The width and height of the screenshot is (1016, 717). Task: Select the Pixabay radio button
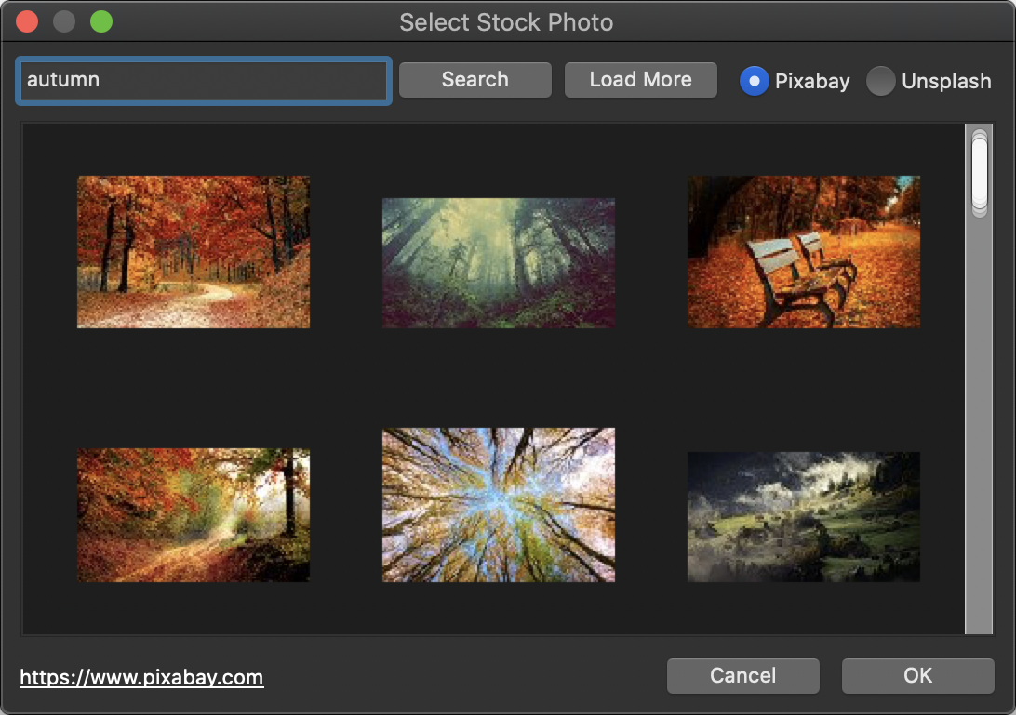coord(755,82)
